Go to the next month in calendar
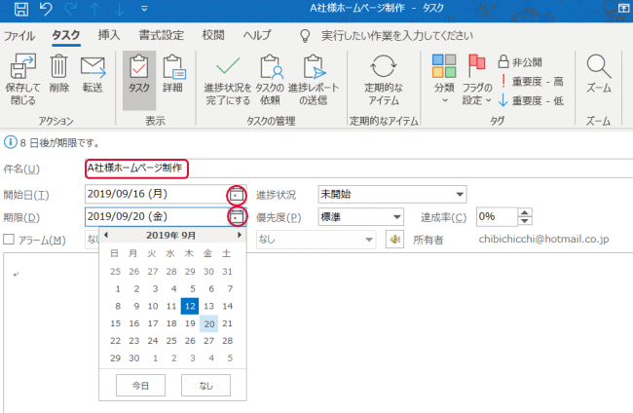This screenshot has width=633, height=413. click(x=240, y=235)
